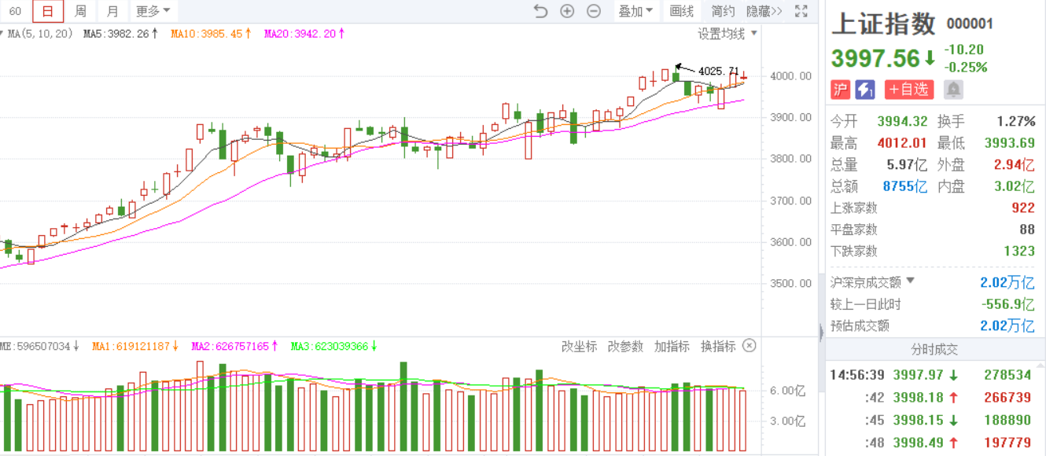1046x456 pixels.
Task: Click the red 沪 market badge
Action: pyautogui.click(x=841, y=90)
